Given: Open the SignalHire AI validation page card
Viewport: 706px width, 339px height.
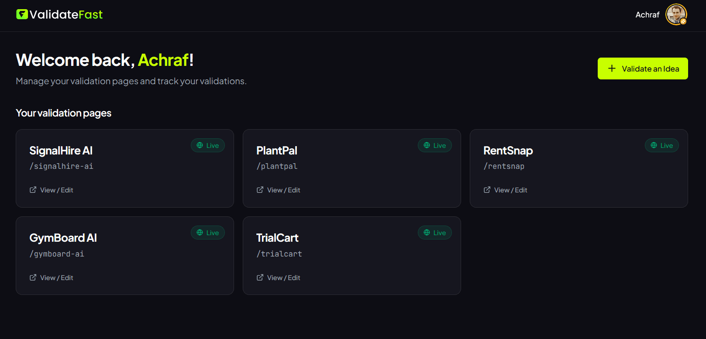Looking at the screenshot, I should [125, 168].
